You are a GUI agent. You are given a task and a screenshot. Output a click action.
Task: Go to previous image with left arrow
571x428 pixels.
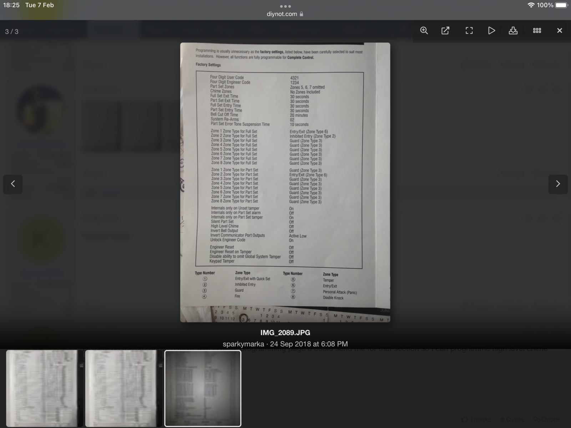pyautogui.click(x=13, y=184)
